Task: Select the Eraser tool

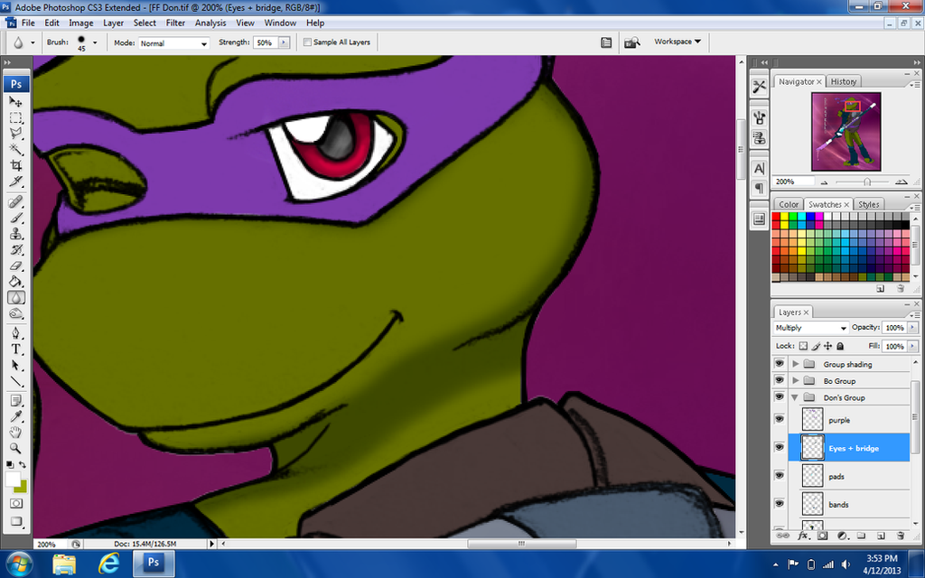Action: point(16,266)
